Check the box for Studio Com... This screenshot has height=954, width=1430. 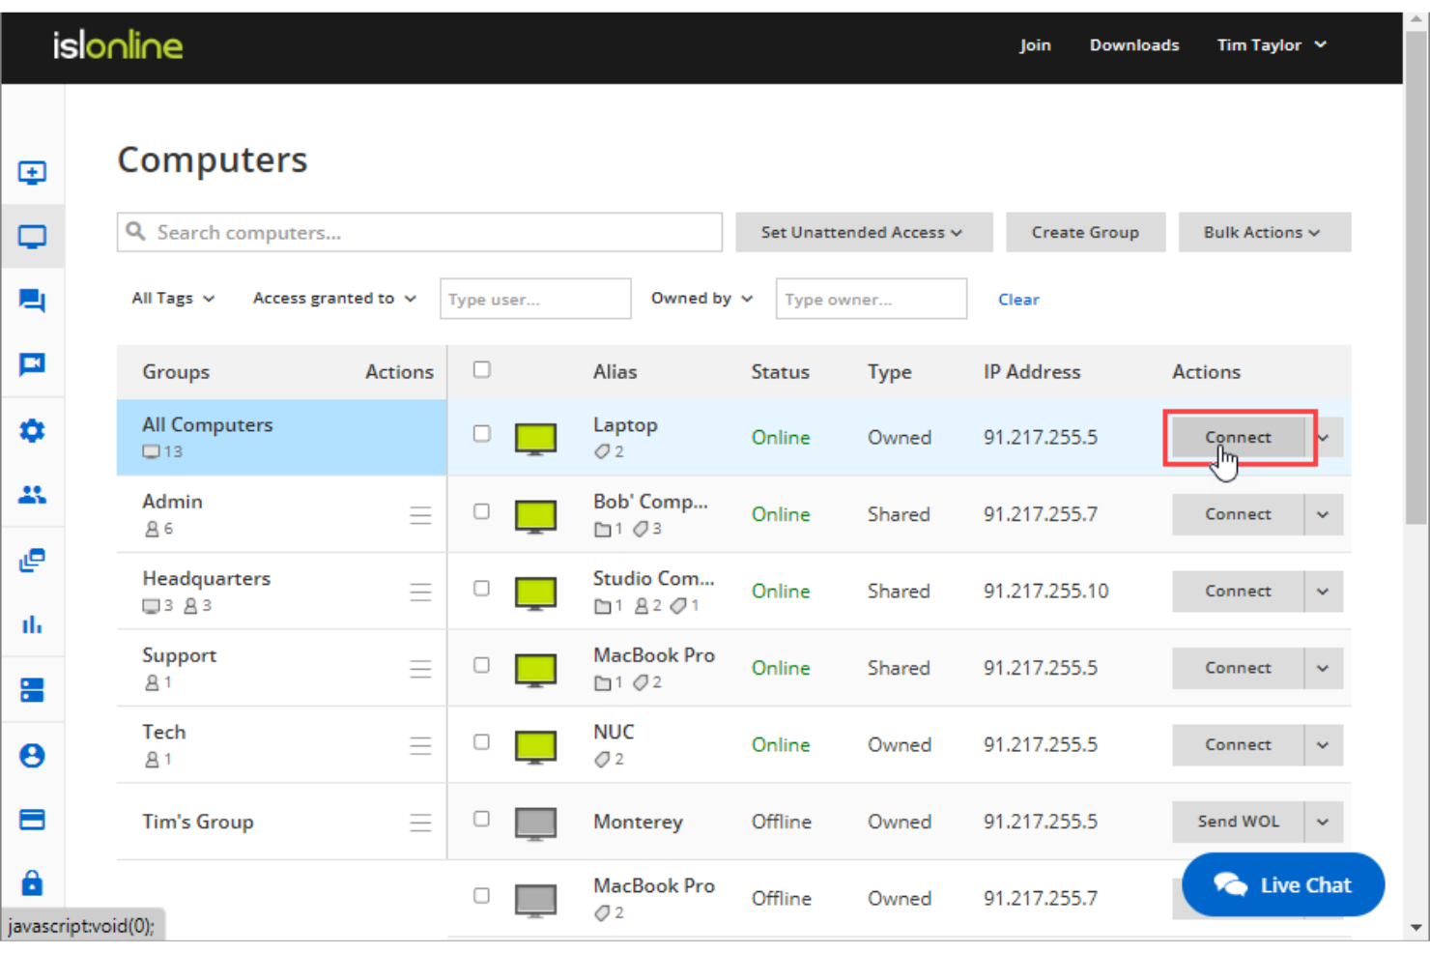point(481,588)
